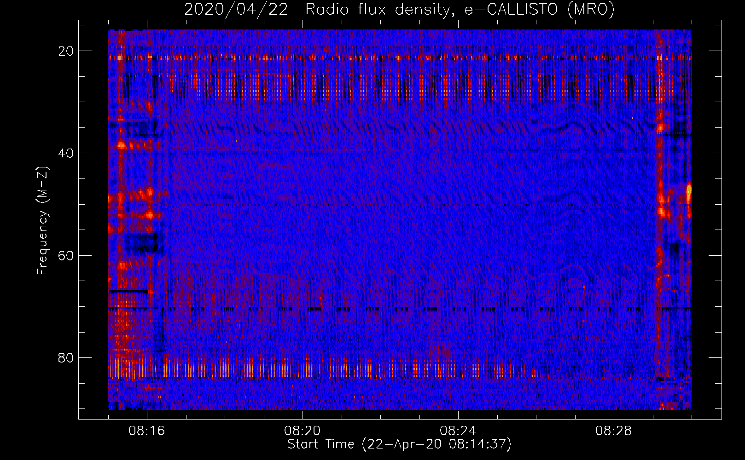This screenshot has width=745, height=460.
Task: Click the frequency tick label '60'
Action: pyautogui.click(x=66, y=256)
